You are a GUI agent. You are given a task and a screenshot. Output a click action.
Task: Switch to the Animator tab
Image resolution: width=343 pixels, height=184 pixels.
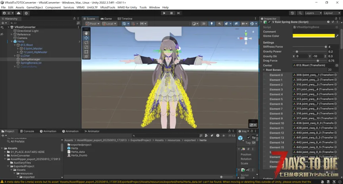[92, 131]
